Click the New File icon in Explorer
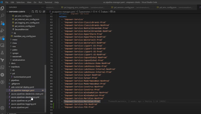Viewport: 201px width, 114px height. tap(33, 12)
